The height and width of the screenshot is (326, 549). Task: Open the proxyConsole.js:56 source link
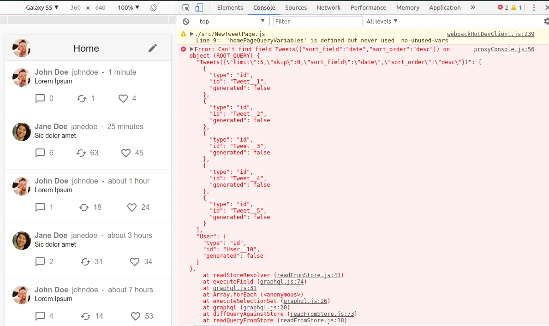tap(504, 49)
